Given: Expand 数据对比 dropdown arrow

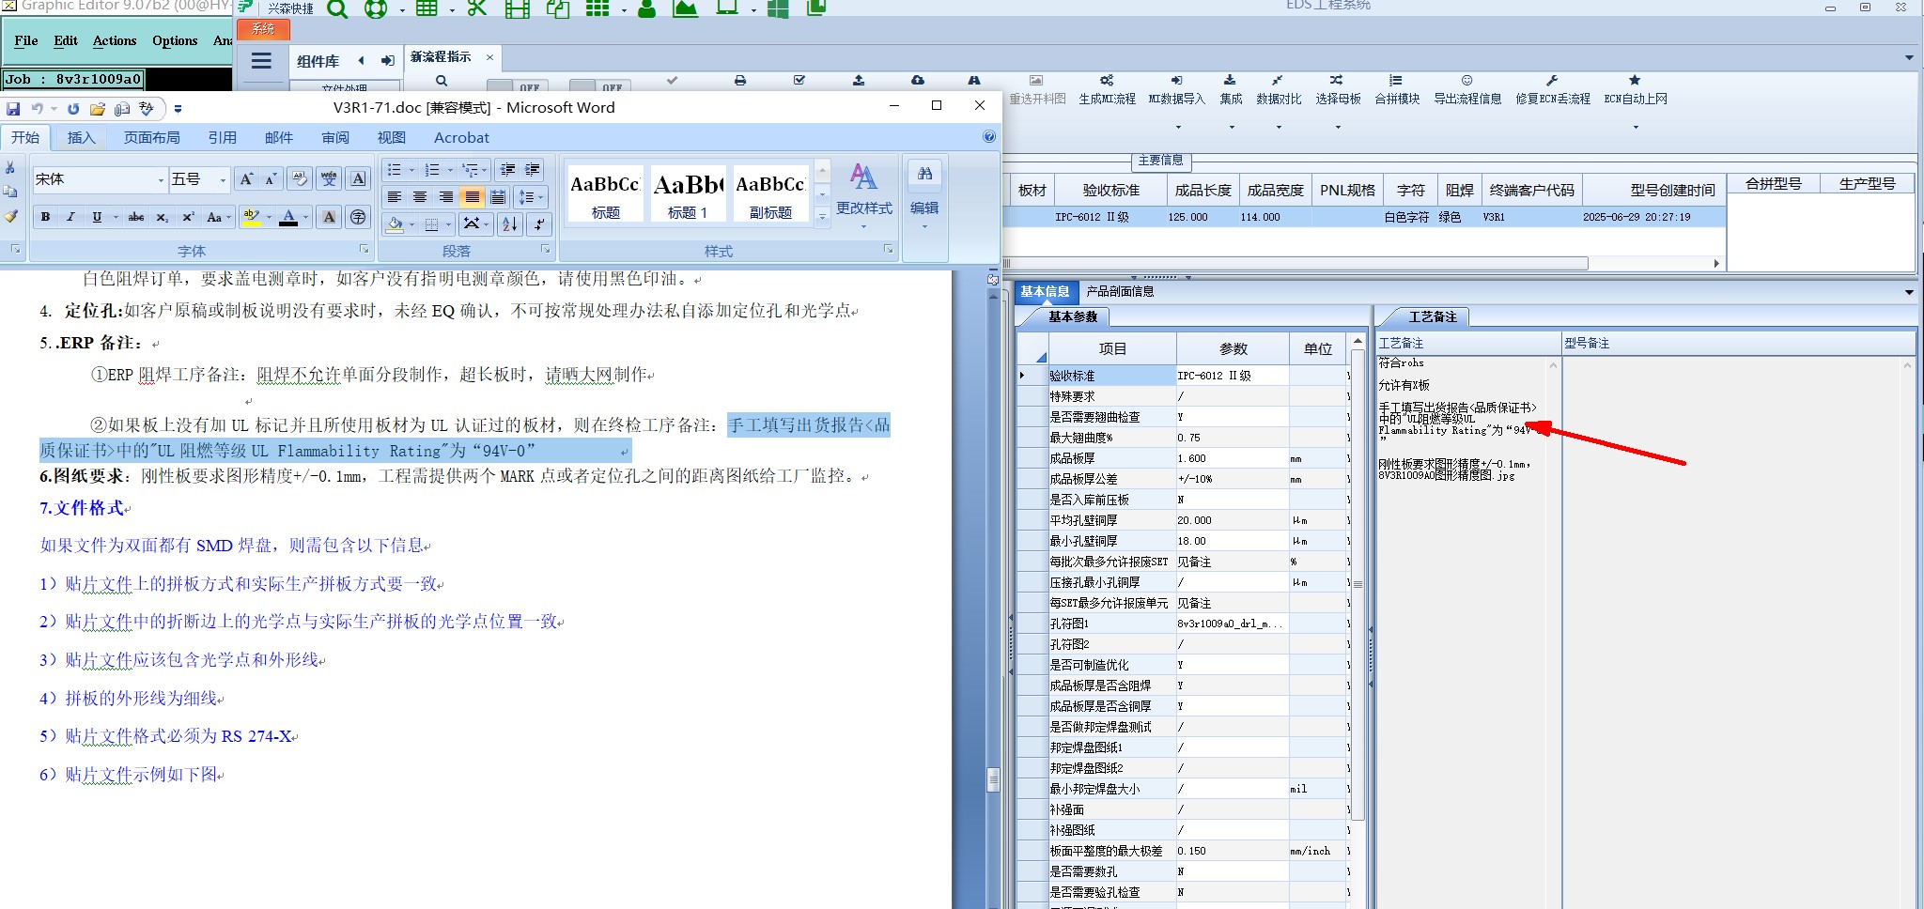Looking at the screenshot, I should [x=1279, y=127].
